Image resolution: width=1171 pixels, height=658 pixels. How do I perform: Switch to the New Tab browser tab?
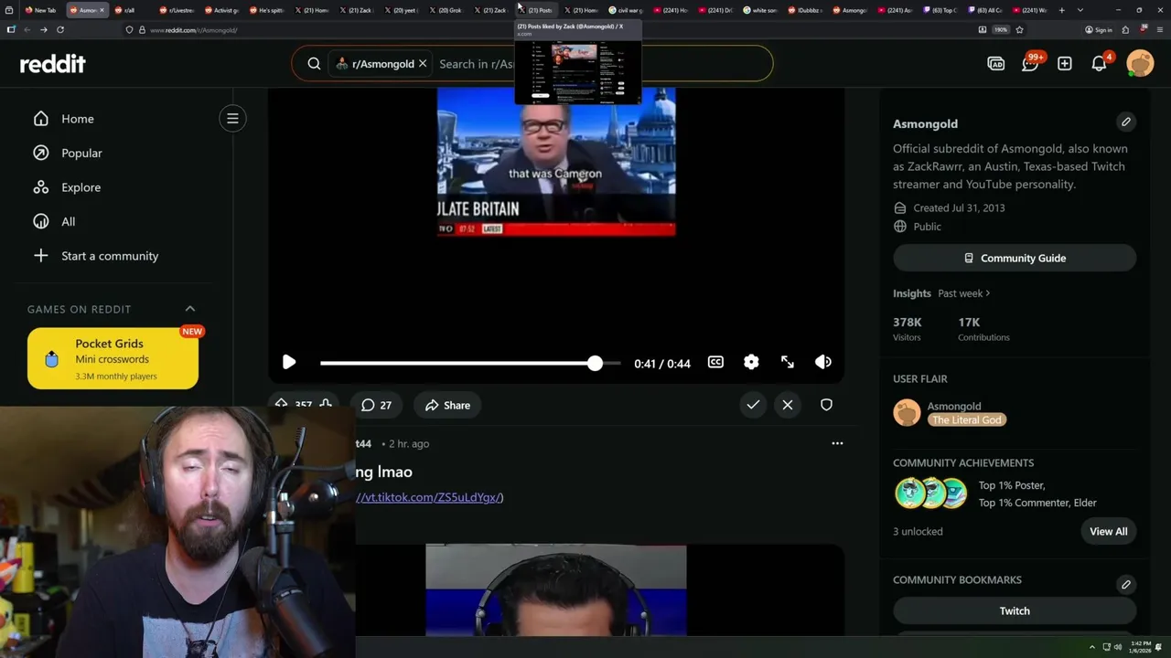tap(43, 10)
